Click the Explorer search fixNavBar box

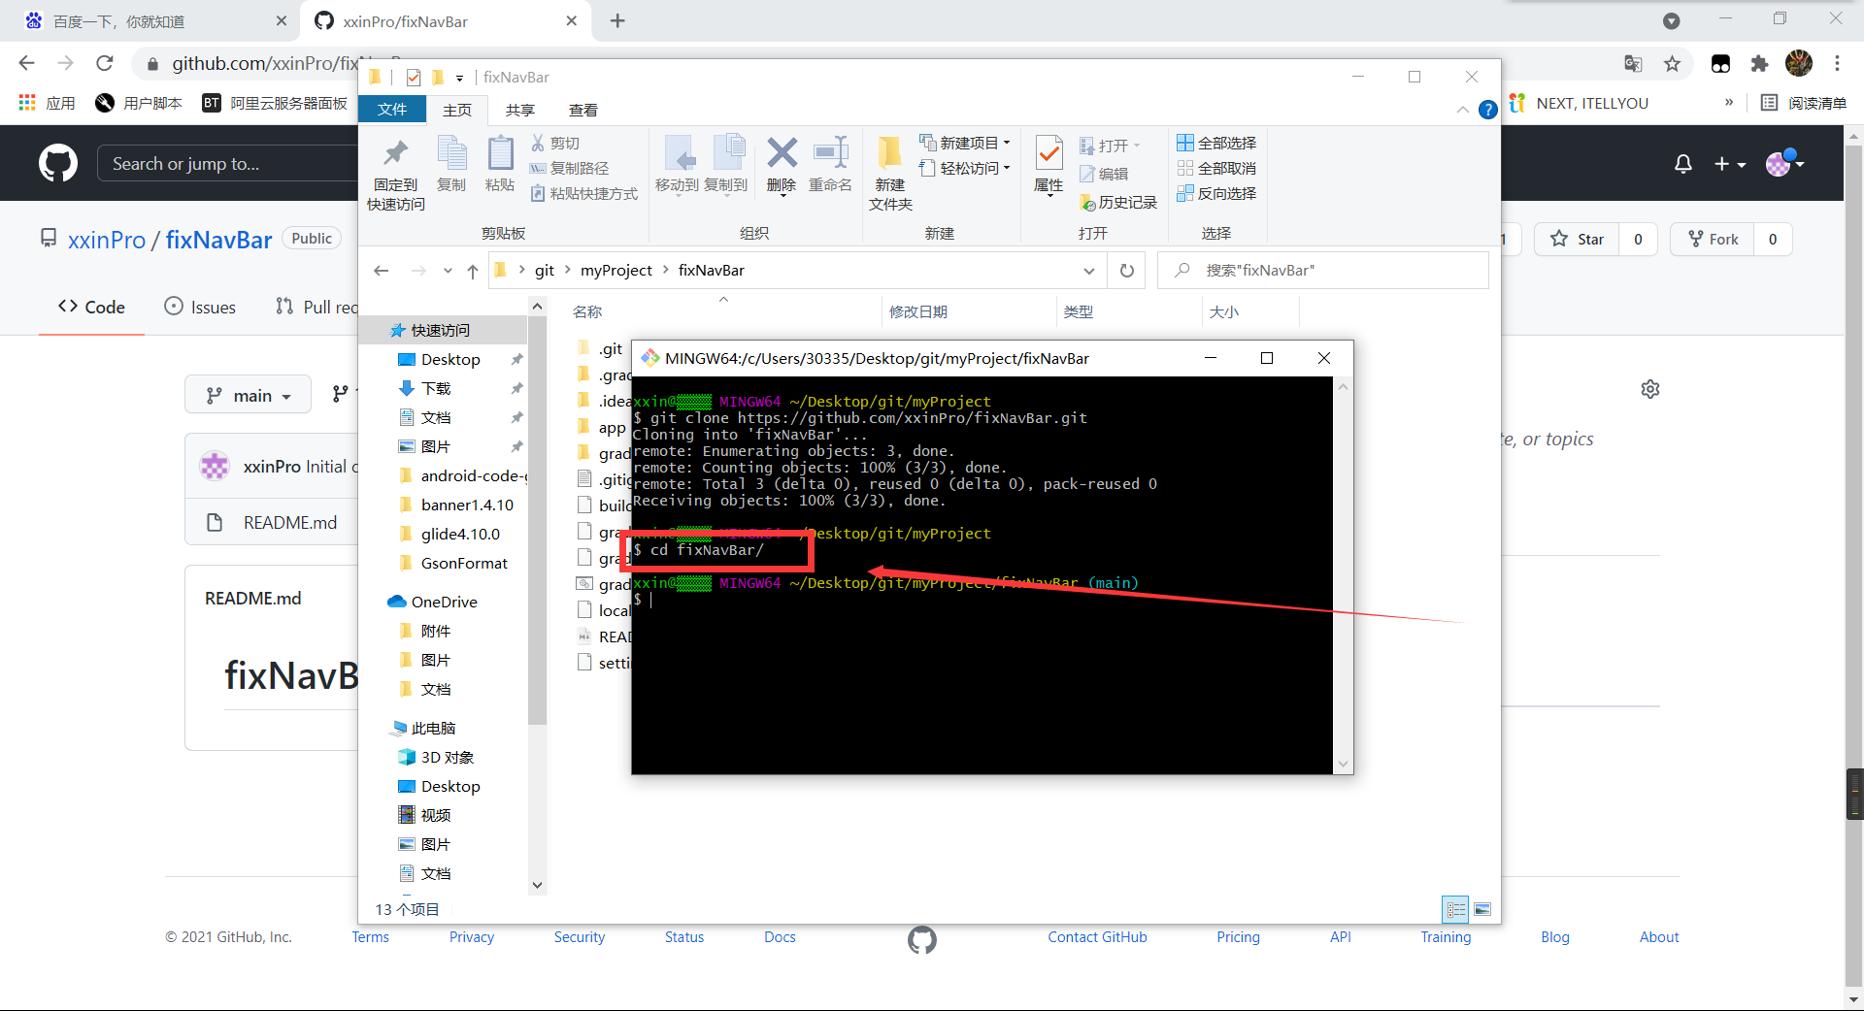(1322, 271)
